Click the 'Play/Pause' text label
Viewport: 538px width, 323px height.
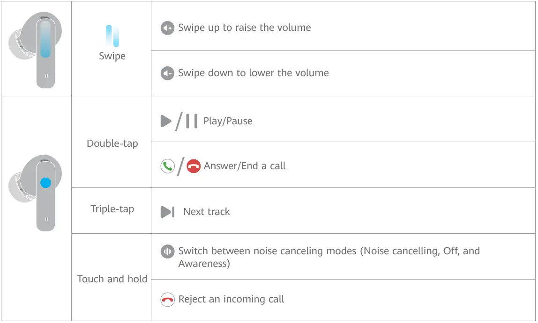228,121
